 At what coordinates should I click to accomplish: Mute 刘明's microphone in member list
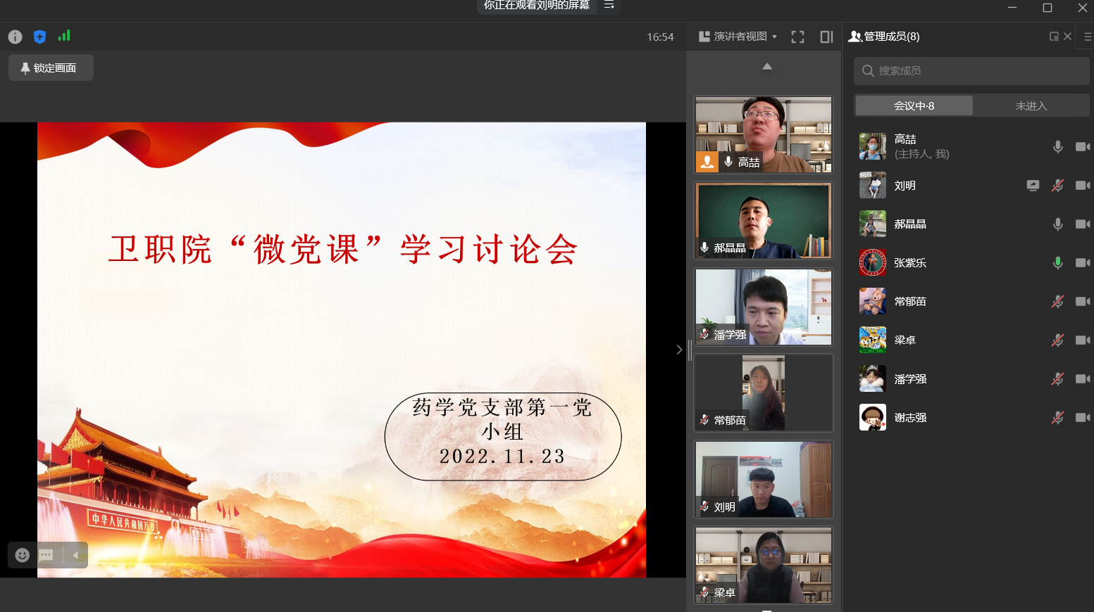point(1057,185)
